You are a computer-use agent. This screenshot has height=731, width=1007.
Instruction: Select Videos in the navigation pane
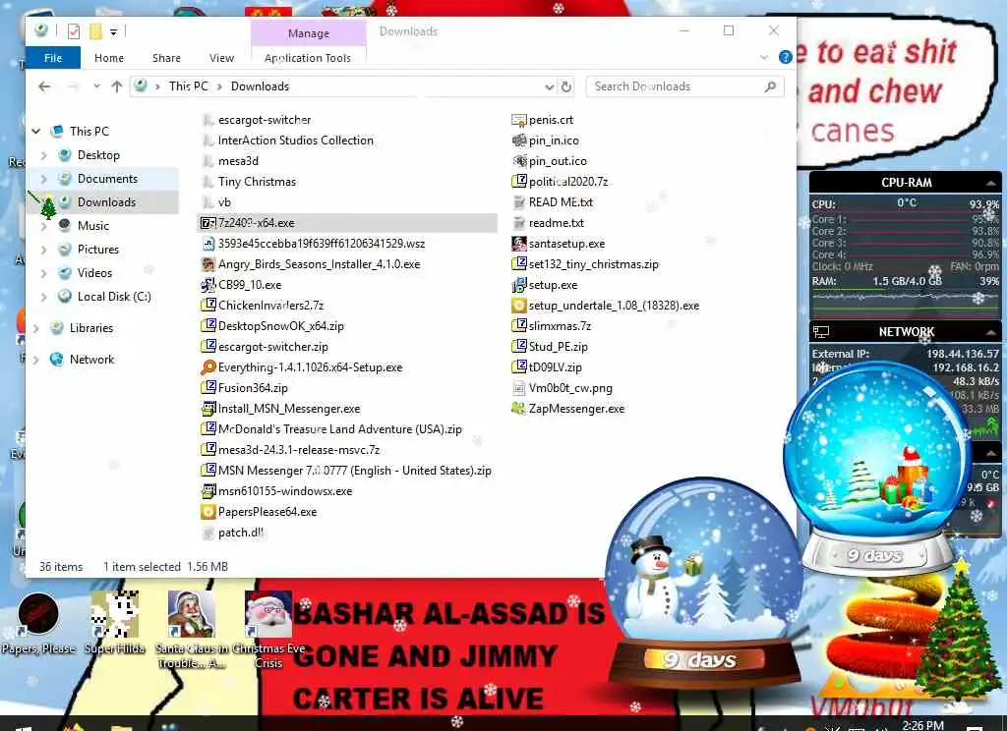tap(94, 273)
